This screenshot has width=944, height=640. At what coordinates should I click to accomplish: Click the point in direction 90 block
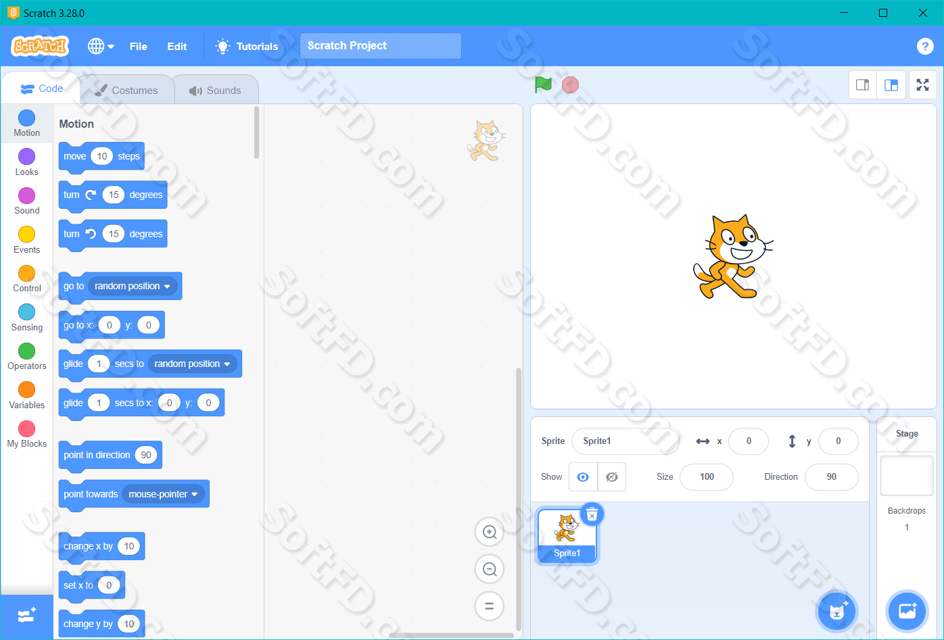point(110,456)
